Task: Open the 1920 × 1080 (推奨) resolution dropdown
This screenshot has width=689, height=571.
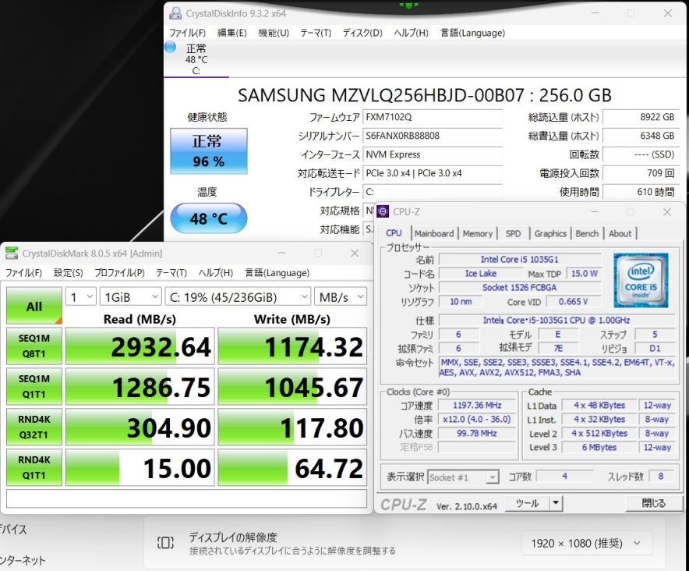Action: [x=587, y=543]
